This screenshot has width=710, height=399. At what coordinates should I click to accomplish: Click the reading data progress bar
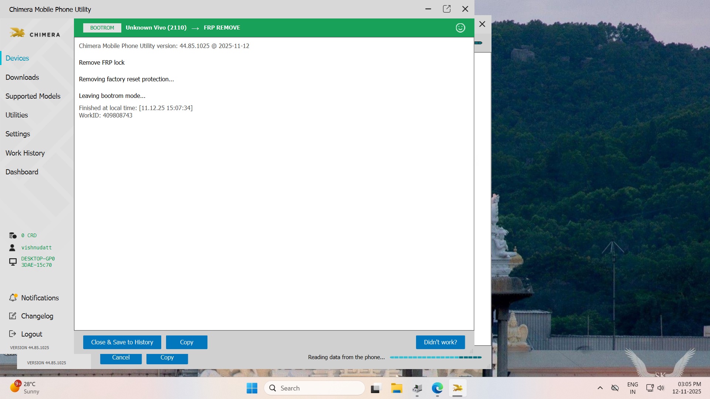pyautogui.click(x=436, y=357)
